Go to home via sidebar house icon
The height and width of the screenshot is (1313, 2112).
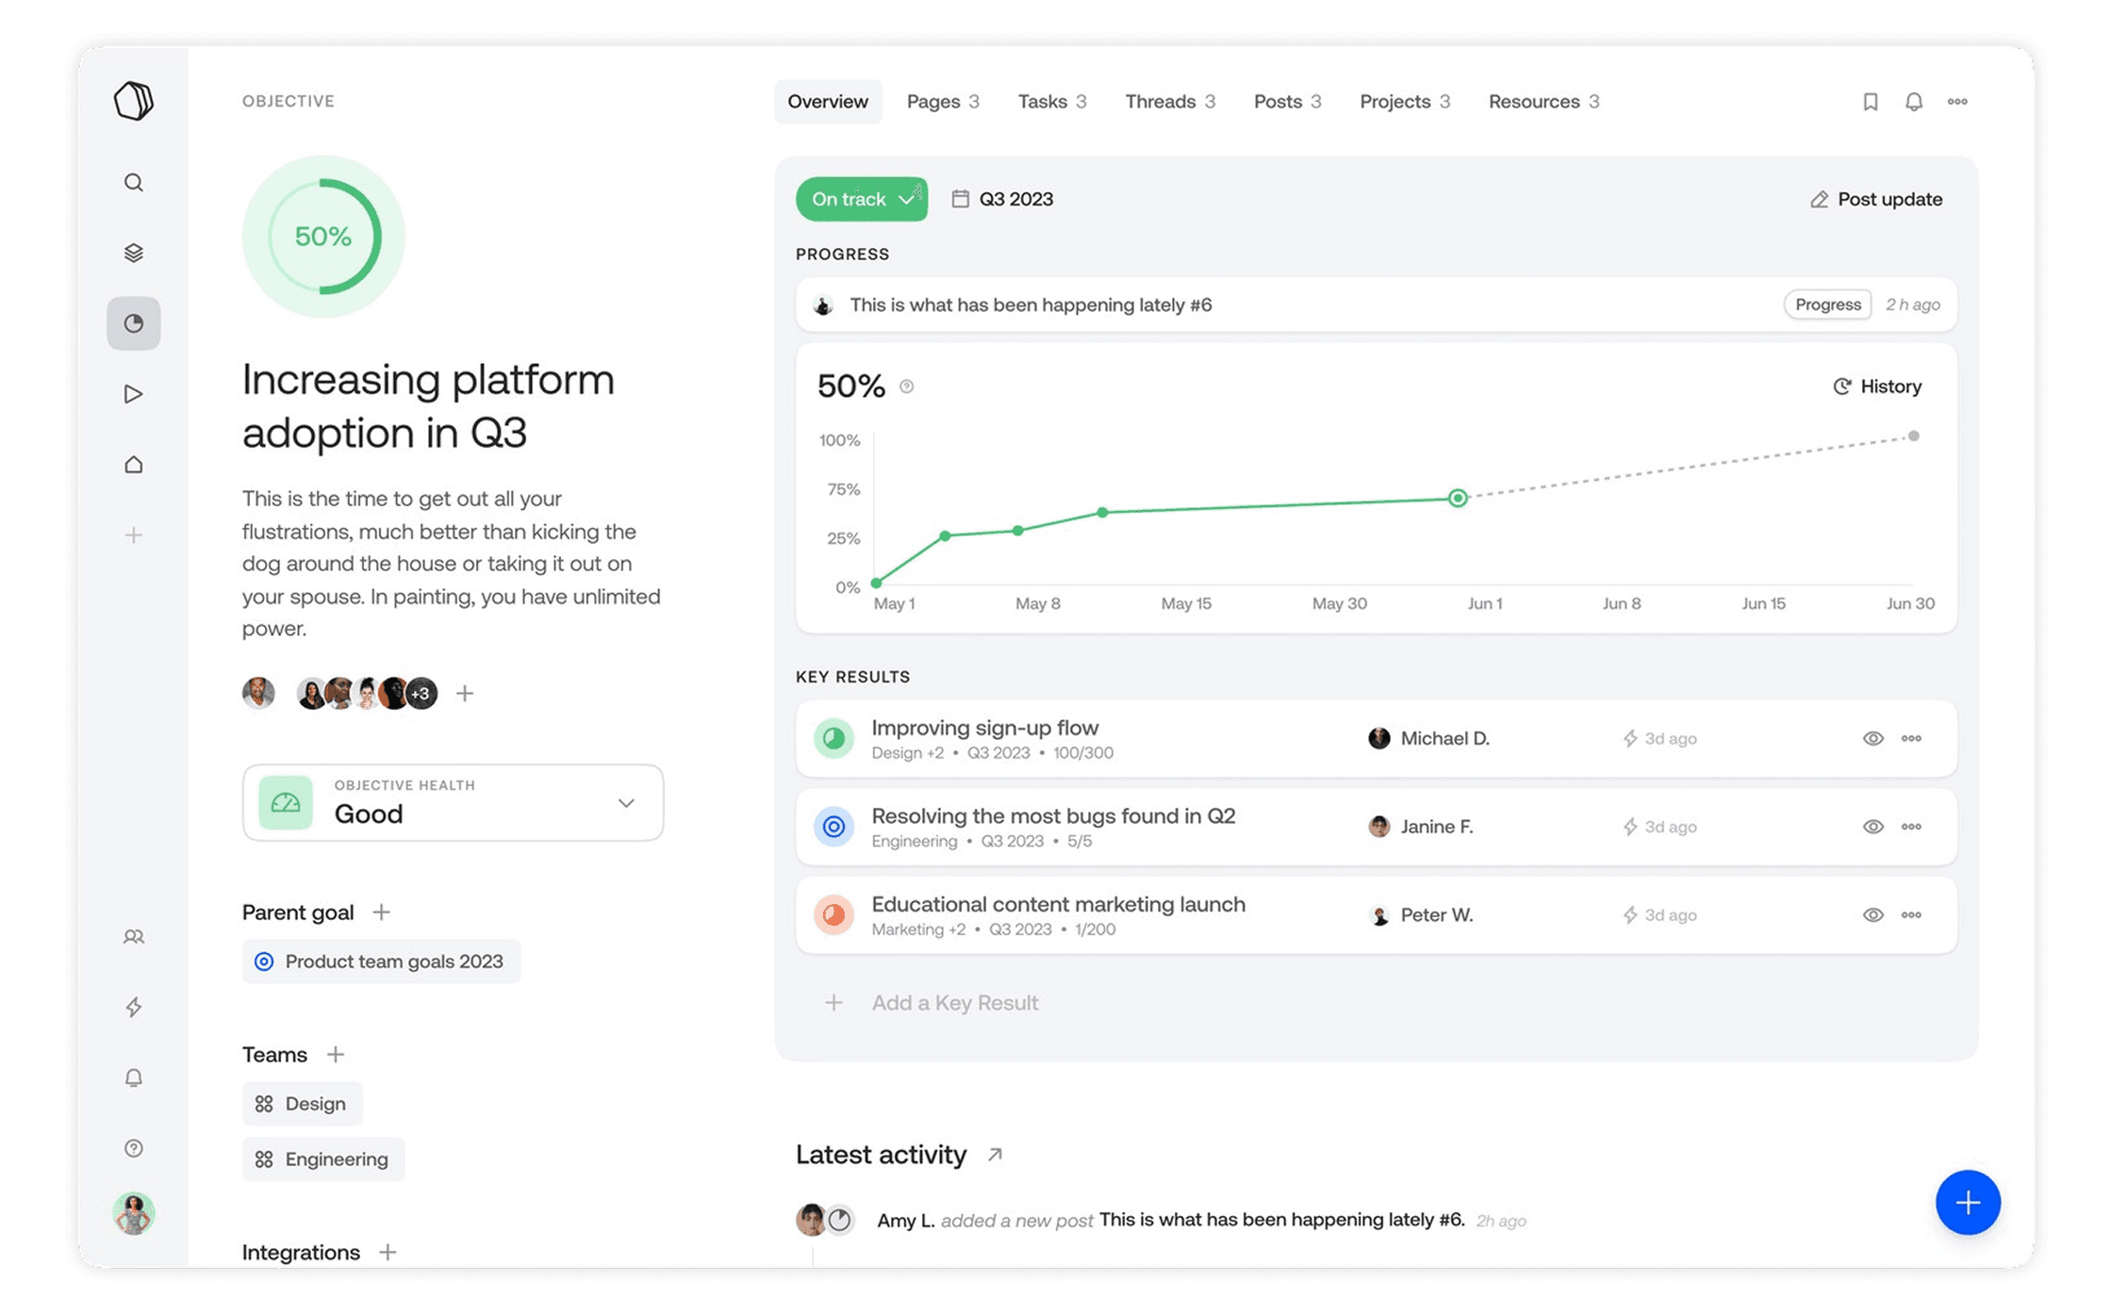point(134,465)
